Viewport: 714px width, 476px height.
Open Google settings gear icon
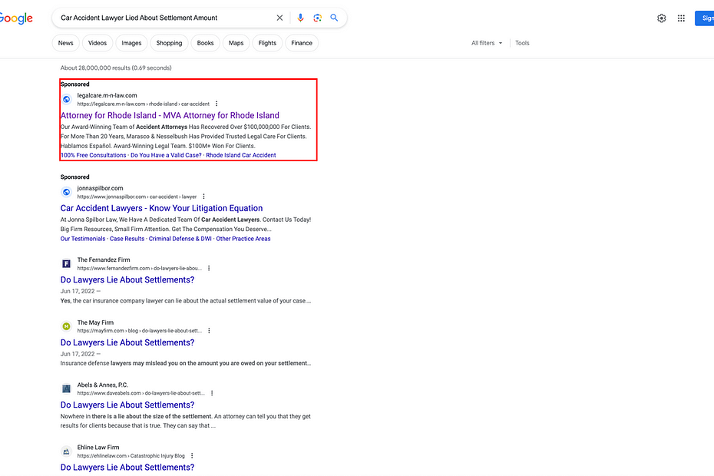tap(662, 18)
